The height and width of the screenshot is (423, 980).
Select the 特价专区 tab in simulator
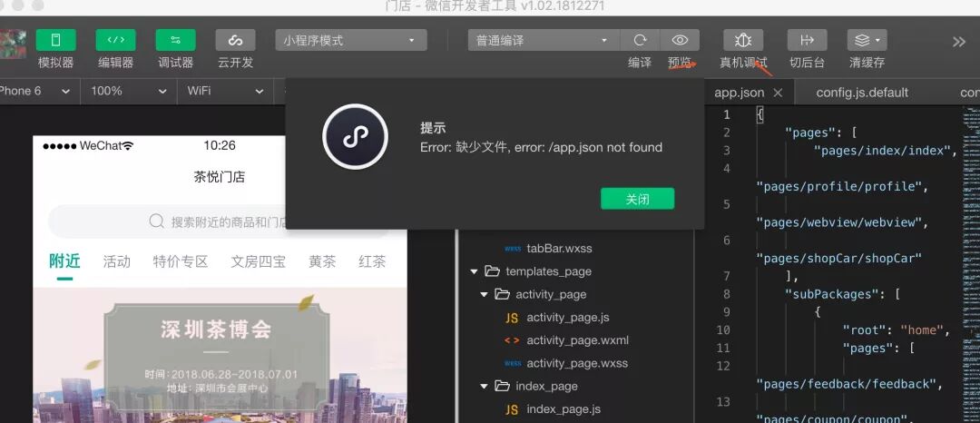[181, 261]
